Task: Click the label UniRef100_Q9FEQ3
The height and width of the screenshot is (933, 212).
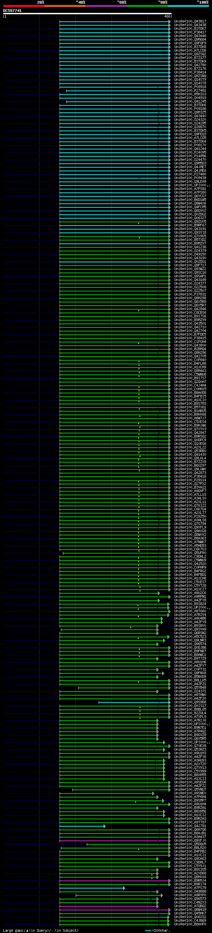Action: click(x=190, y=134)
